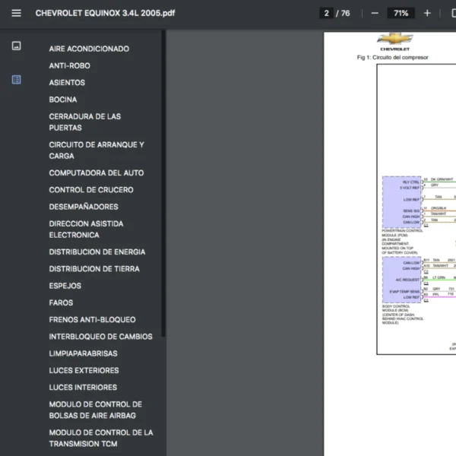The image size is (456, 456).
Task: Navigate to COMPUTADORA DEL AUTO
Action: pyautogui.click(x=96, y=173)
